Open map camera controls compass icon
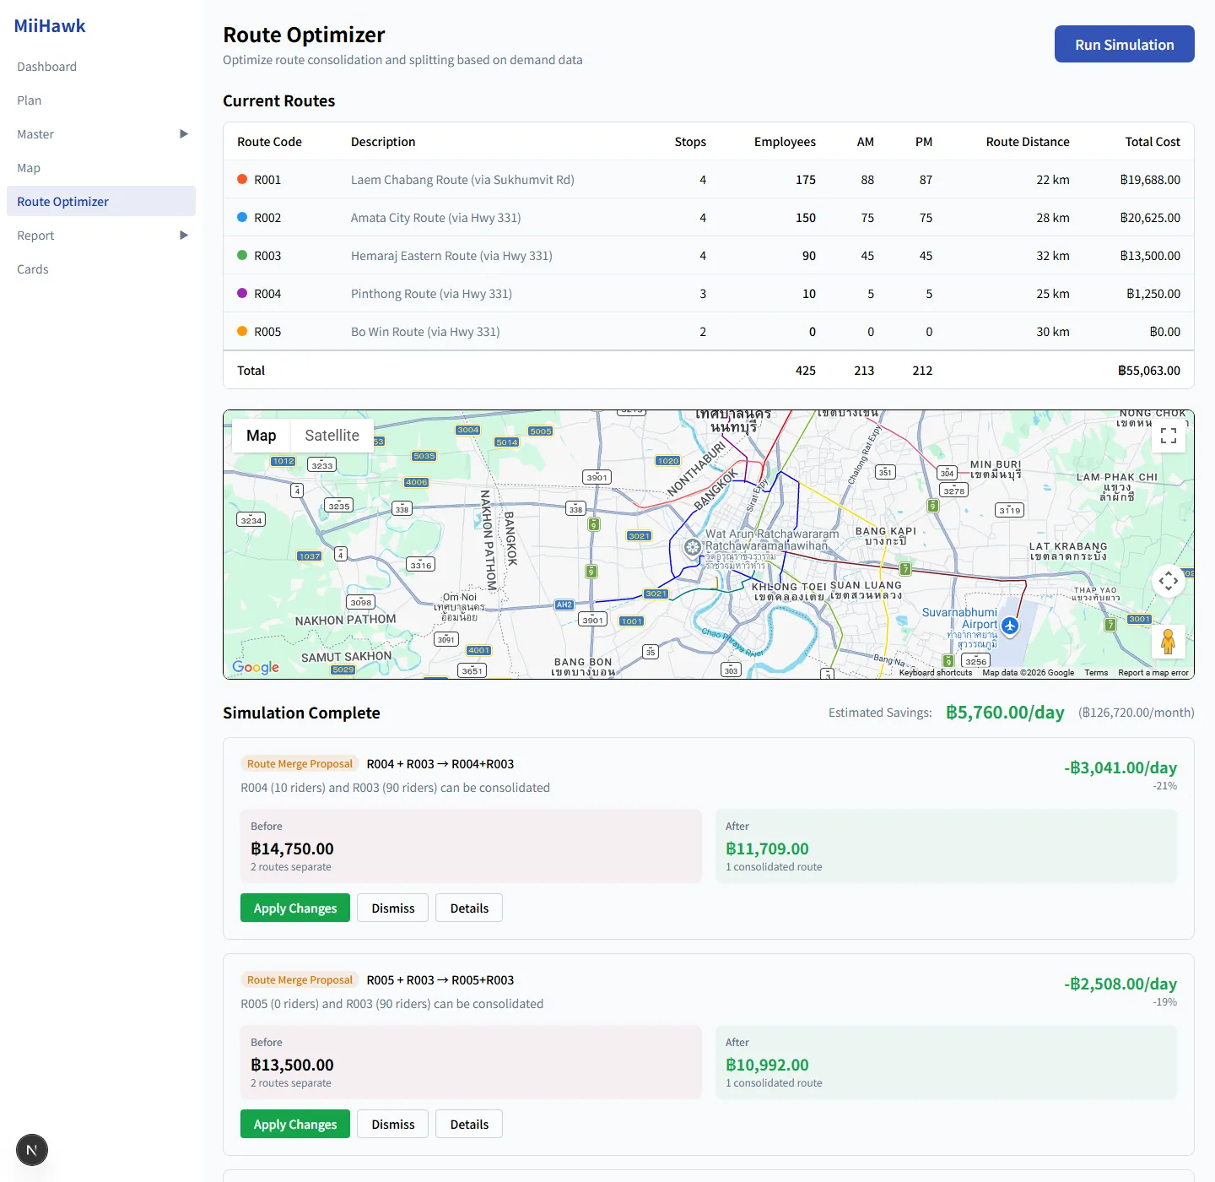 tap(1169, 581)
